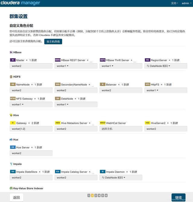Open the 支持 support menu

175,3
